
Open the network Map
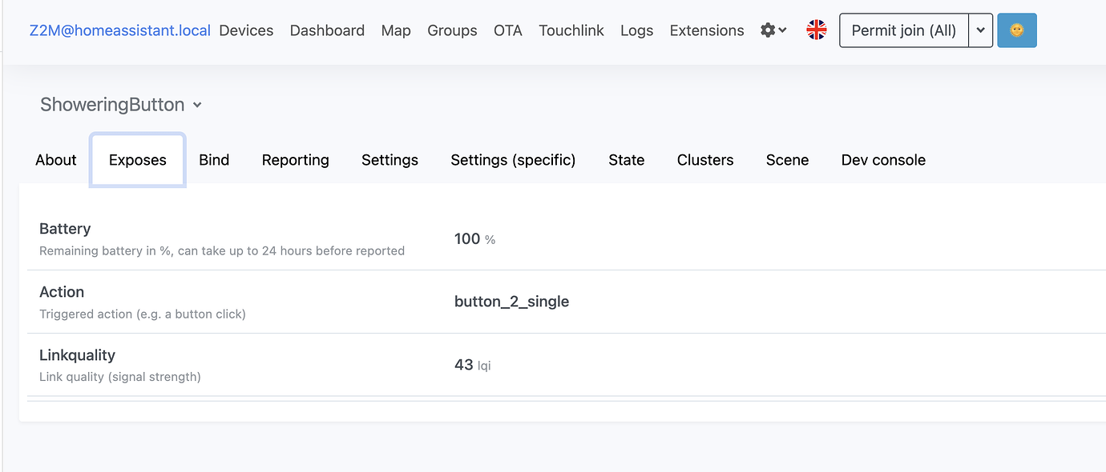(395, 30)
